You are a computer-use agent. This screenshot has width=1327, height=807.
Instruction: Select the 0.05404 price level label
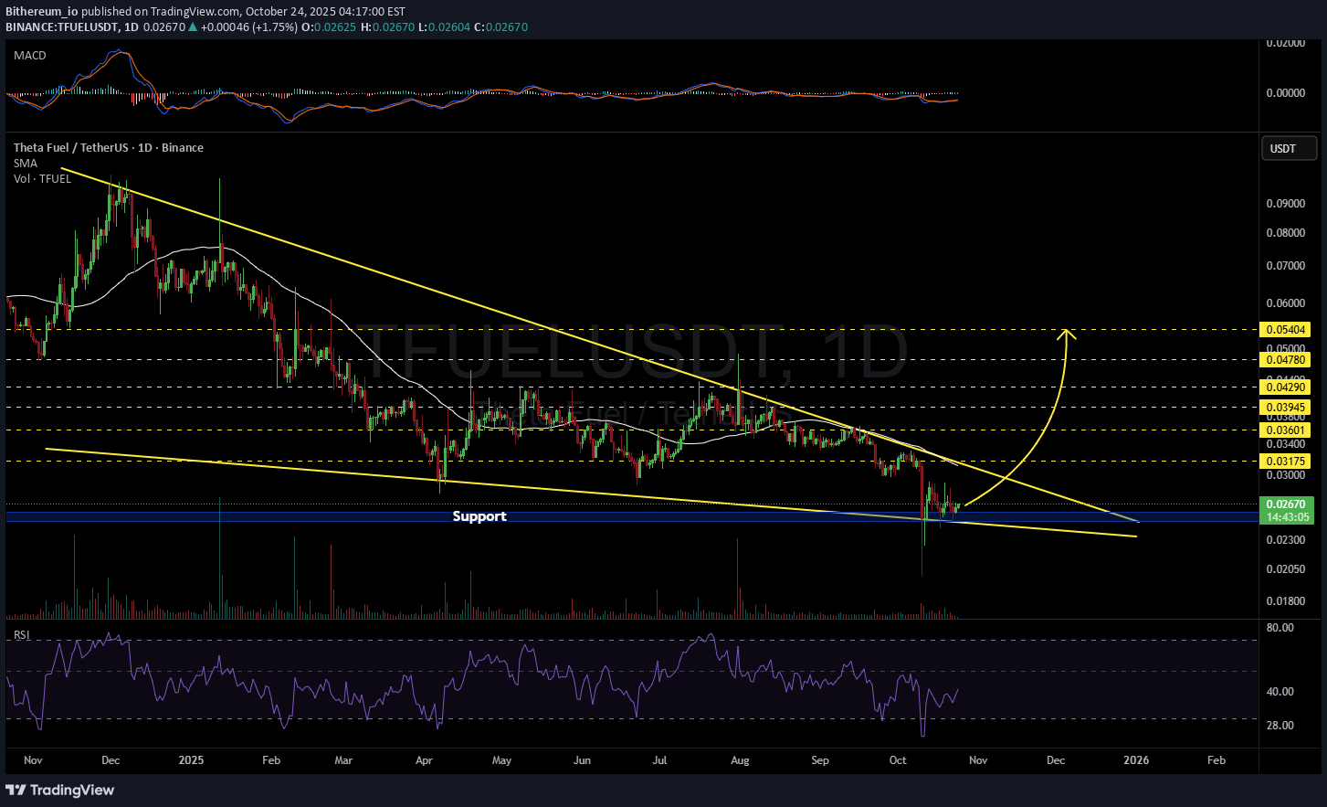[x=1284, y=330]
